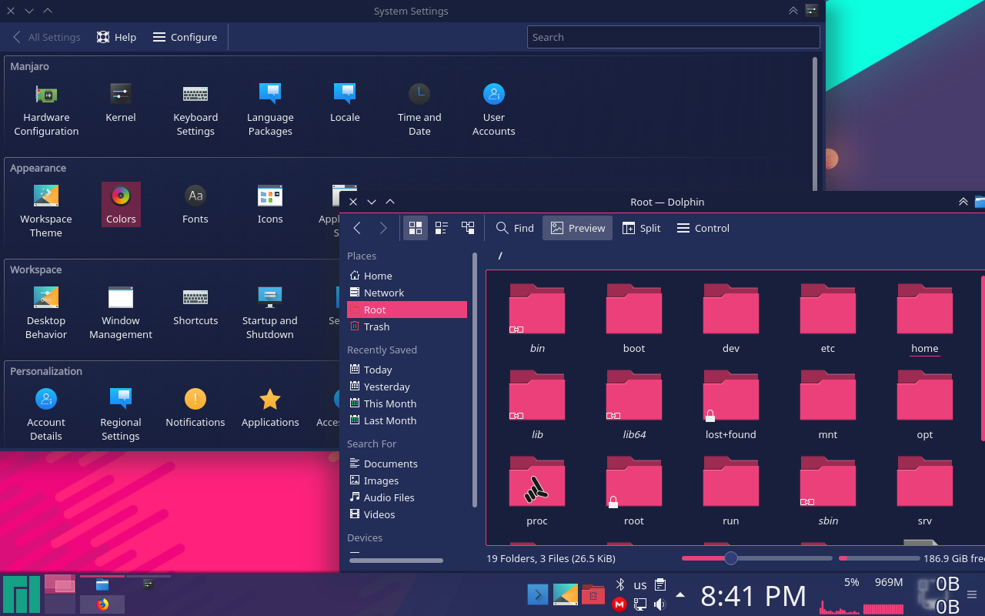The width and height of the screenshot is (985, 616).
Task: Search for Audio Files in Places
Action: click(x=407, y=497)
